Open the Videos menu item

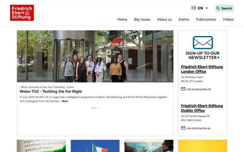pos(228,19)
